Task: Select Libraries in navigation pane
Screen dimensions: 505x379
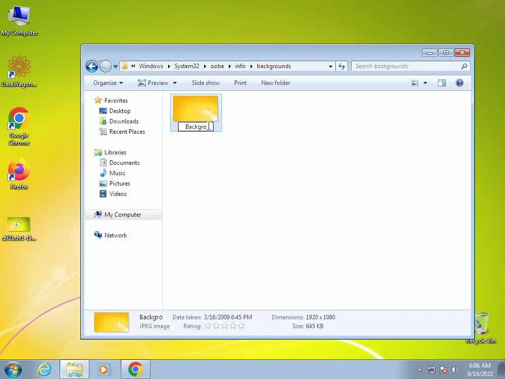Action: coord(110,152)
